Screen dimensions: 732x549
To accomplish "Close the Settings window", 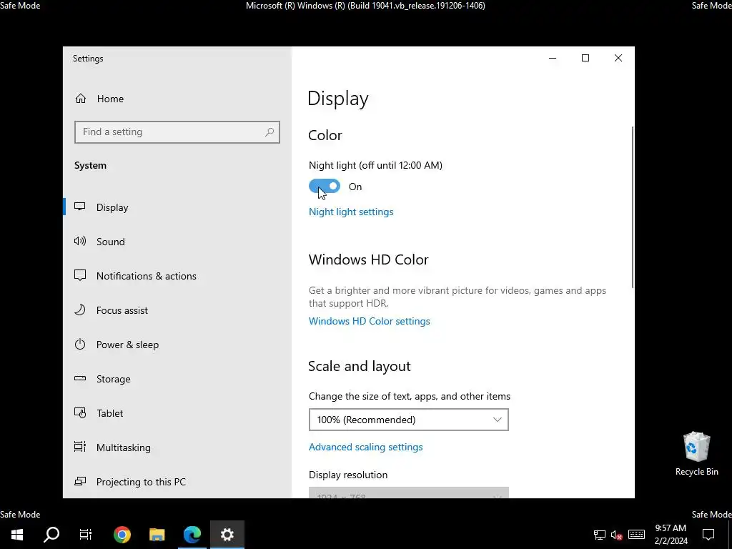I will click(x=618, y=58).
